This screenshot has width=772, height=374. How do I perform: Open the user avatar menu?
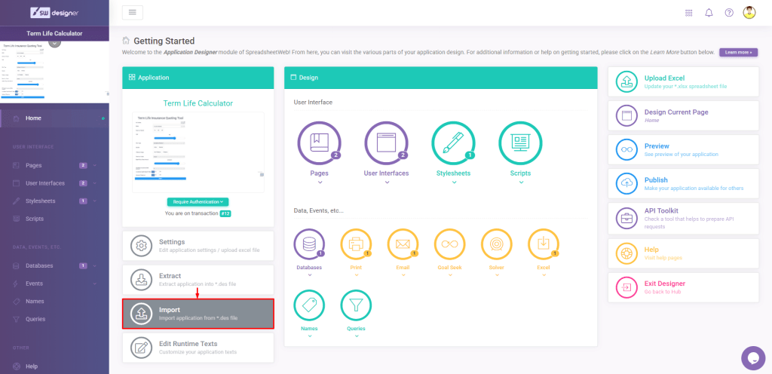(749, 13)
